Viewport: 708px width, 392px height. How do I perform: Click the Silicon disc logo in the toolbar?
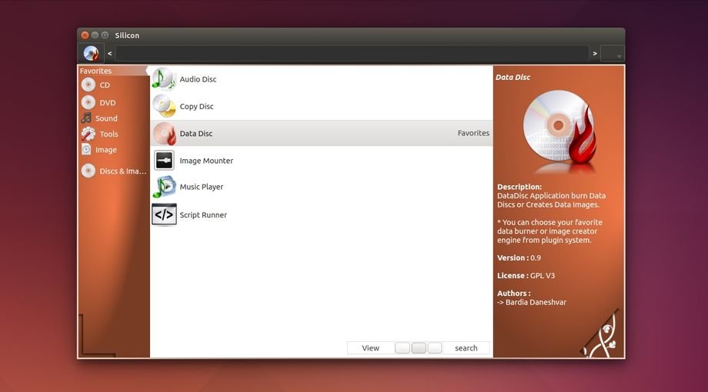pyautogui.click(x=91, y=53)
